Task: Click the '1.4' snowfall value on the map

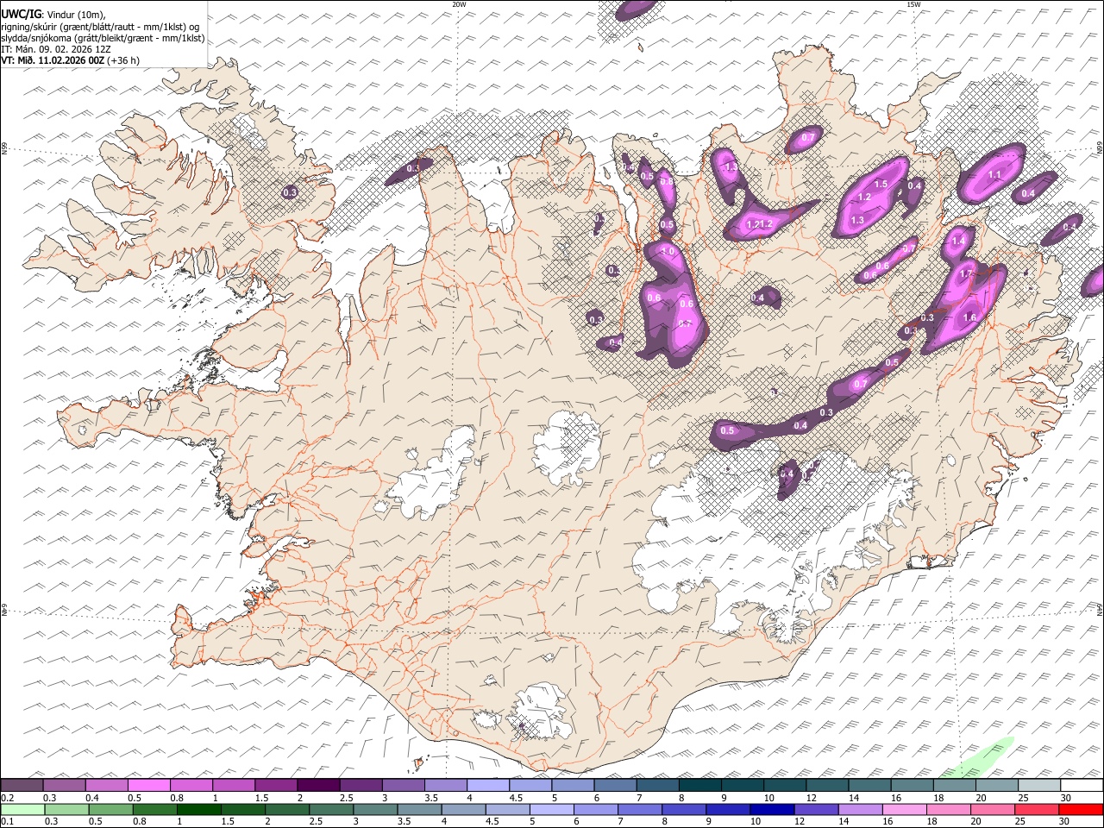Action: pyautogui.click(x=958, y=241)
